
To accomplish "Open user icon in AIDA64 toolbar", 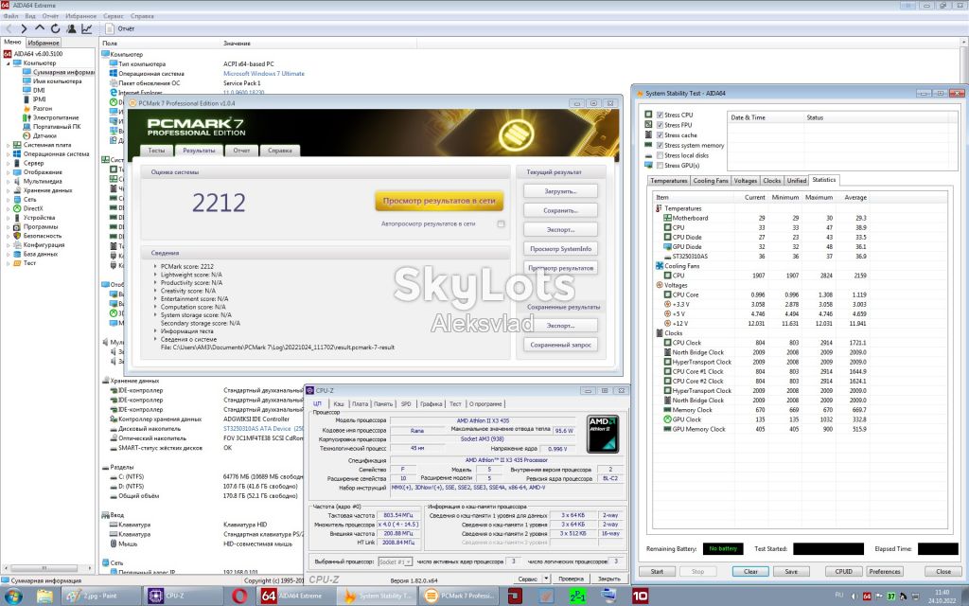I will click(71, 28).
